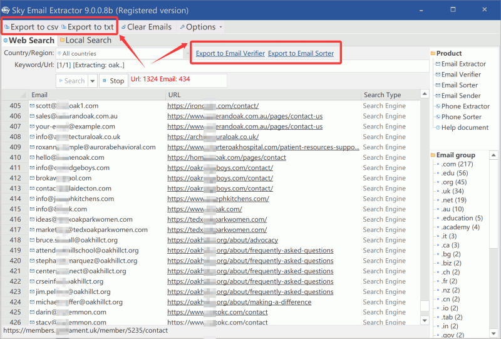
Task: Expand the Search button dropdown arrow
Action: 93,81
